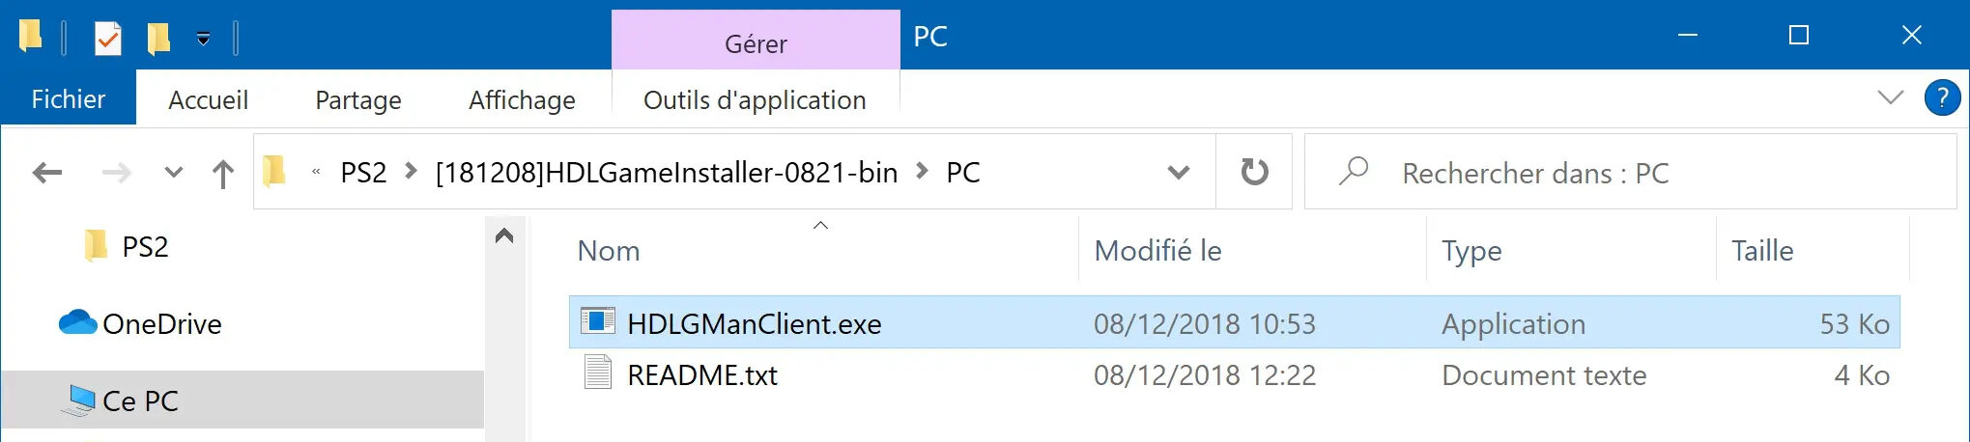Click the New folder icon in title bar
Image resolution: width=1970 pixels, height=442 pixels.
pyautogui.click(x=158, y=39)
